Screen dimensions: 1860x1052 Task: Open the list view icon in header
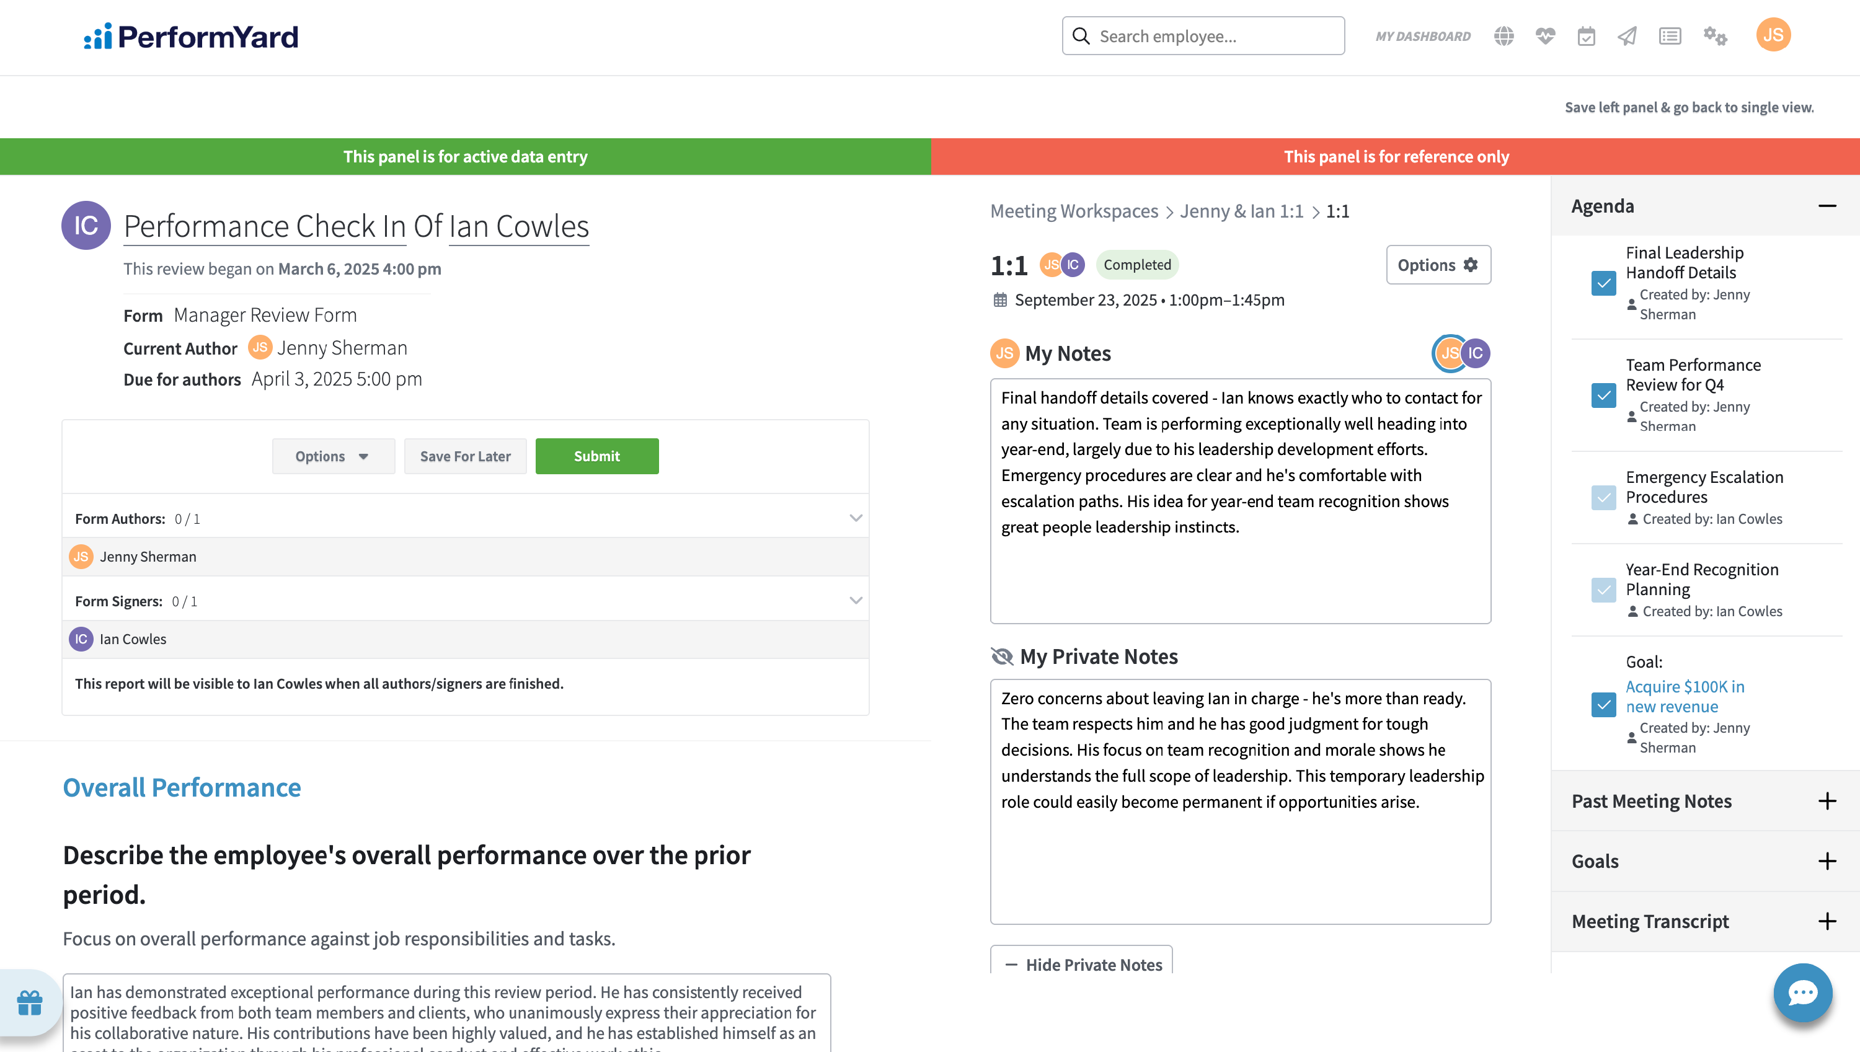pyautogui.click(x=1669, y=36)
